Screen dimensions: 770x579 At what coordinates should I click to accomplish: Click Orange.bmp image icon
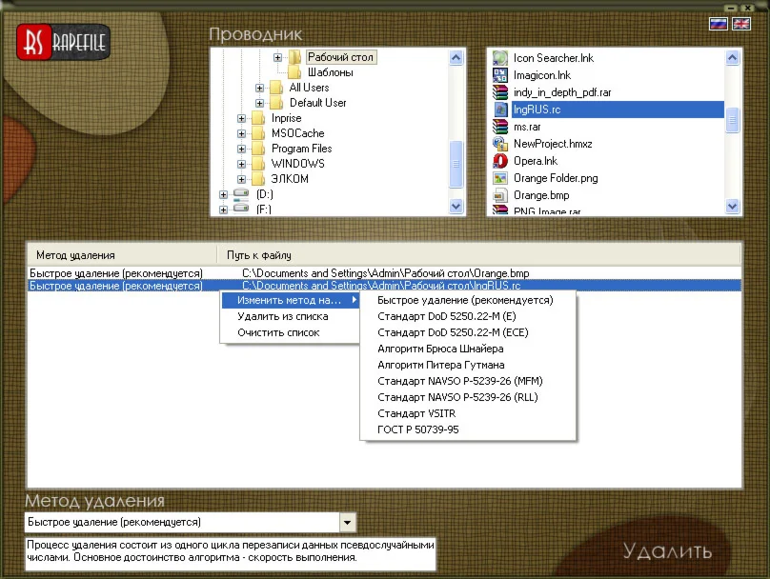[500, 195]
